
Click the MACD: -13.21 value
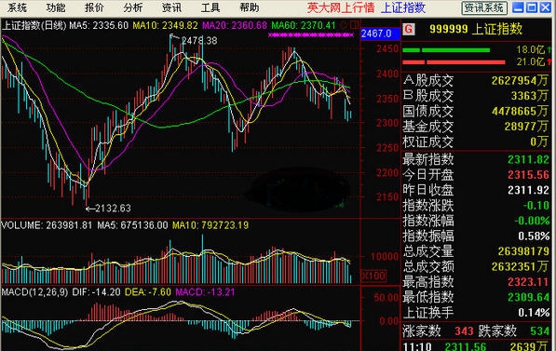(205, 292)
